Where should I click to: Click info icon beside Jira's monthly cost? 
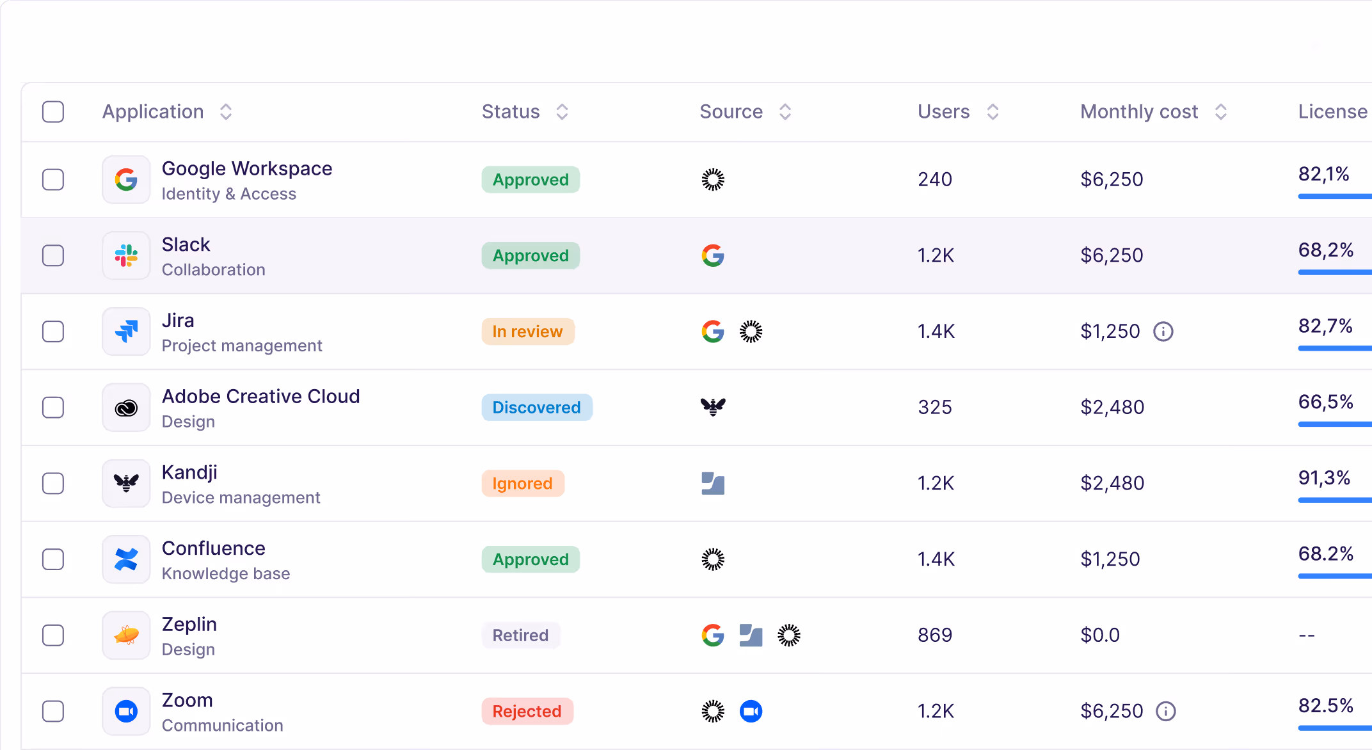coord(1163,331)
